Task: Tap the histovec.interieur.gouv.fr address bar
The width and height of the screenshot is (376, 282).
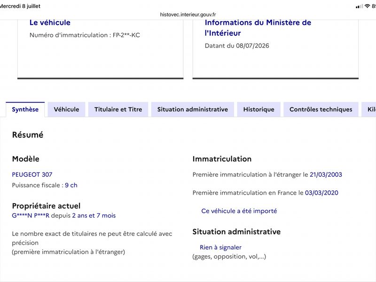Action: pos(188,15)
